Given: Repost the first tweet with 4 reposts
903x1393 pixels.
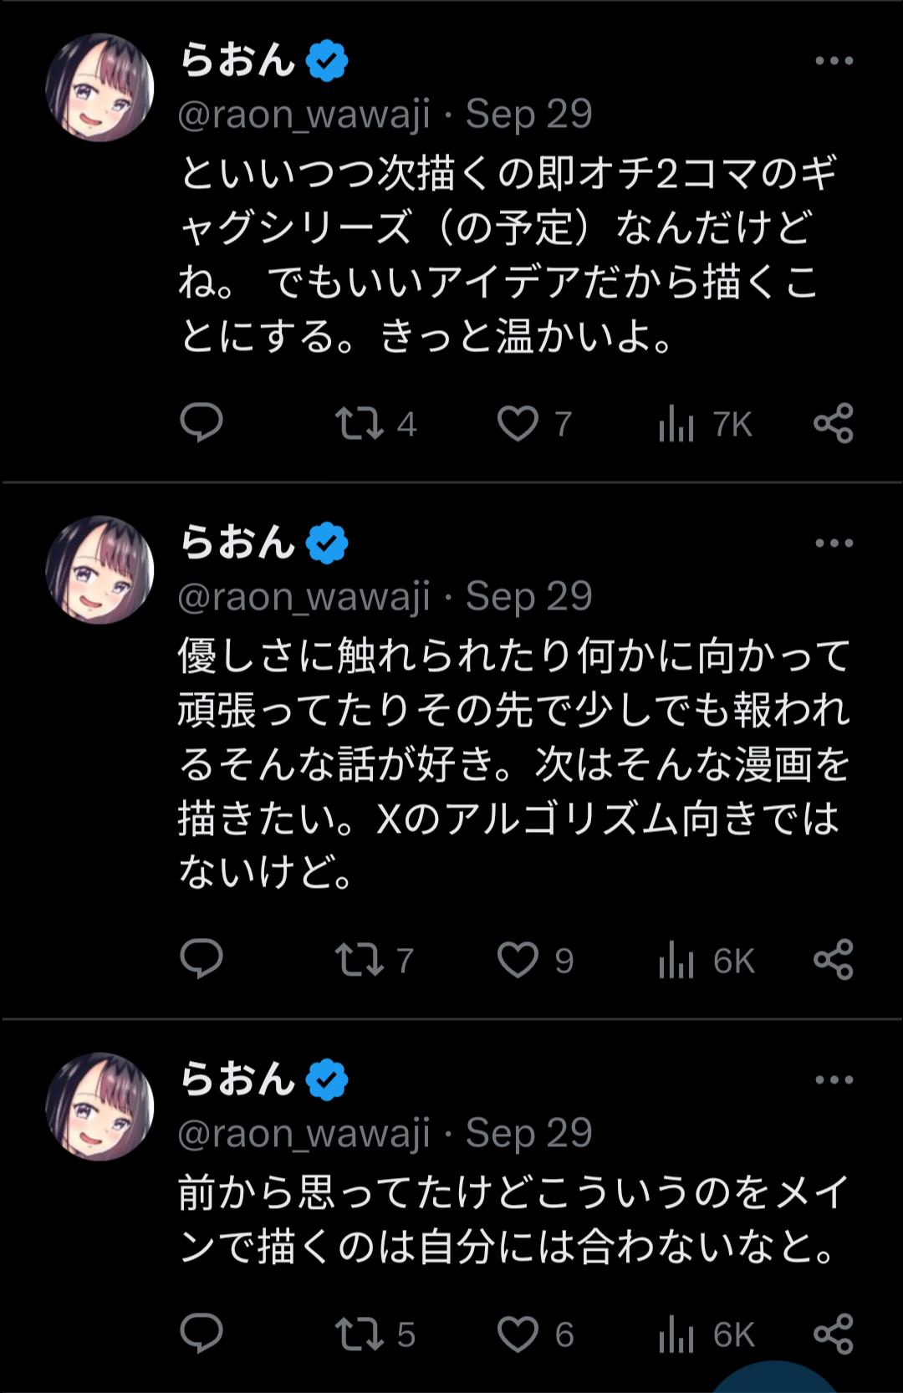Looking at the screenshot, I should [360, 423].
